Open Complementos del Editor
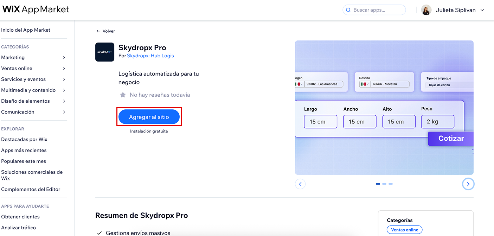The width and height of the screenshot is (494, 236). click(31, 189)
